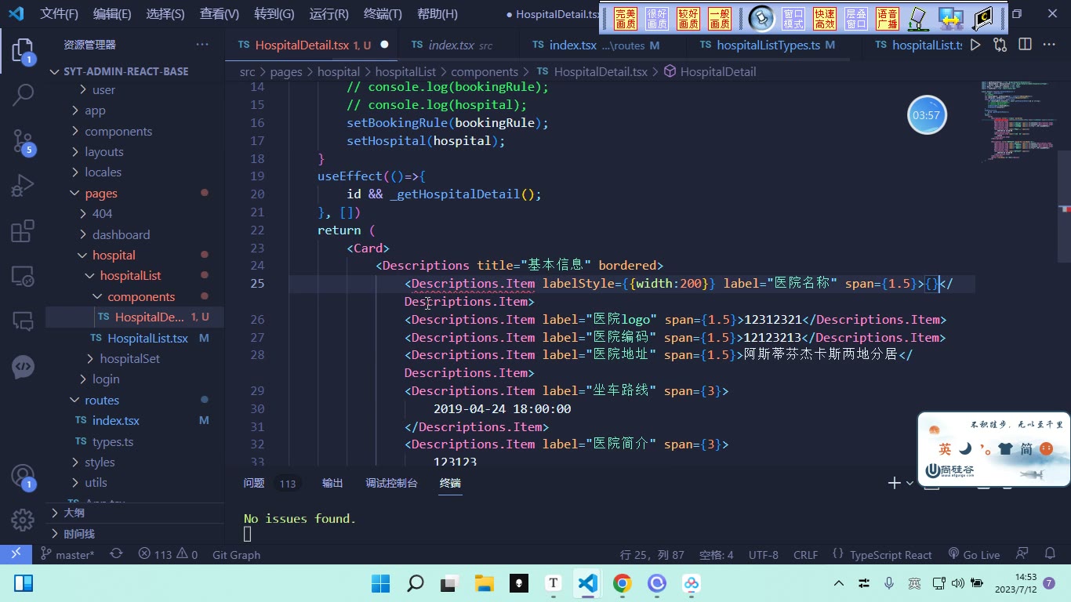This screenshot has height=602, width=1071.
Task: Click the Run code play icon
Action: (975, 45)
